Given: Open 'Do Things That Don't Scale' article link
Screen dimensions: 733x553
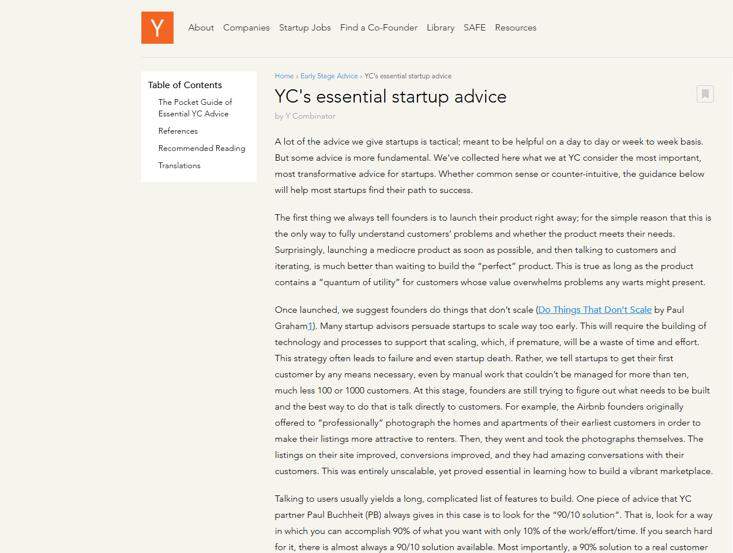Looking at the screenshot, I should pos(594,310).
